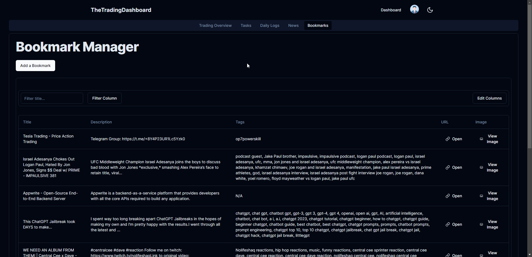The height and width of the screenshot is (257, 532).
Task: Click the scrollbar down arrow
Action: pyautogui.click(x=530, y=255)
